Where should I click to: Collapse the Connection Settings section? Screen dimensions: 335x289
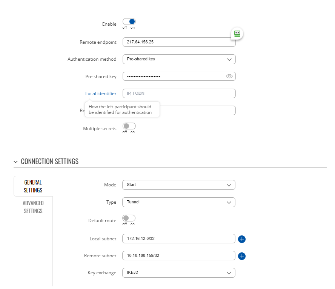[x=15, y=161]
